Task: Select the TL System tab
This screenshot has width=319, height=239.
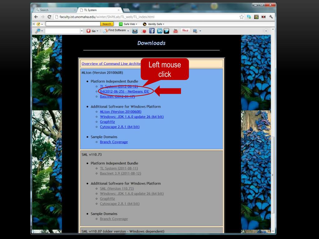Action: [99, 10]
